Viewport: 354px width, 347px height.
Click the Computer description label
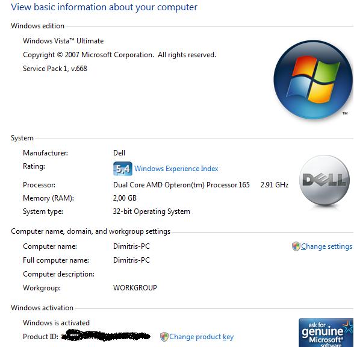59,274
